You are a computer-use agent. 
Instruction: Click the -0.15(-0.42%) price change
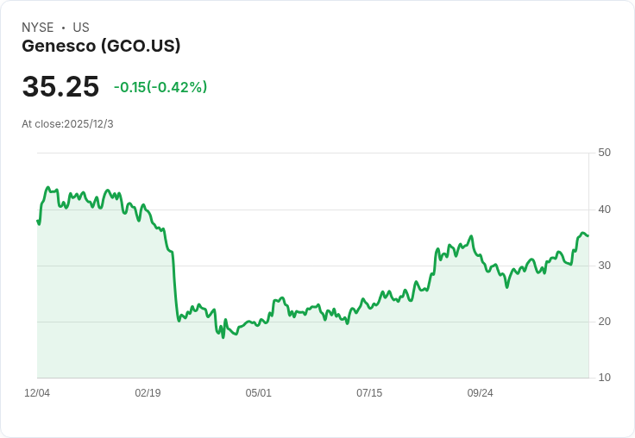tap(160, 87)
